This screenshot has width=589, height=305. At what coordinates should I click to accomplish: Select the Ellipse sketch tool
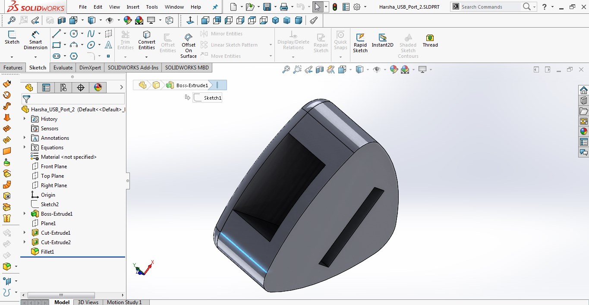[x=91, y=45]
